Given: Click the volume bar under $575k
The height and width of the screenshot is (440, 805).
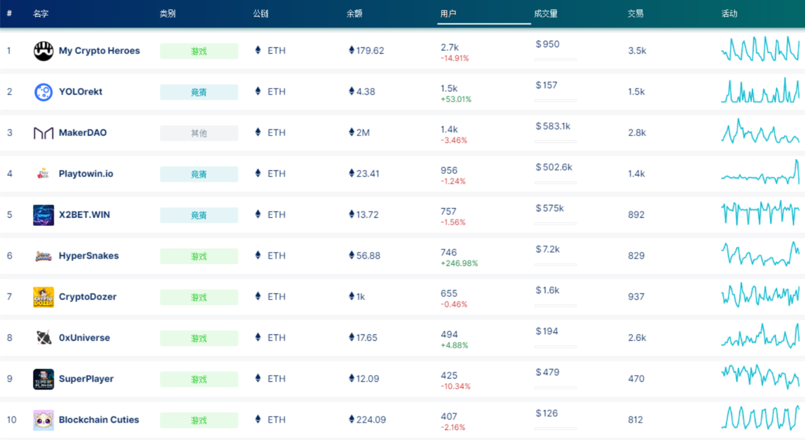Looking at the screenshot, I should pyautogui.click(x=556, y=223).
